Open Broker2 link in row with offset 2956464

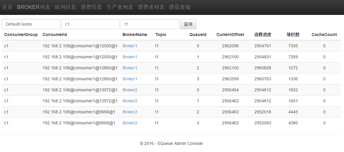(130, 90)
